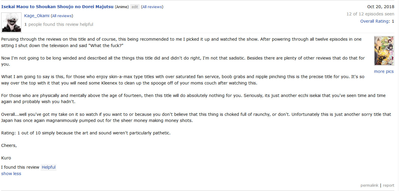Mark this review as Helpful

(x=48, y=167)
